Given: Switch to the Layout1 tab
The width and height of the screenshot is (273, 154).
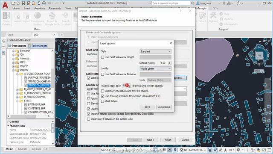Looking at the screenshot, I should (x=23, y=149).
